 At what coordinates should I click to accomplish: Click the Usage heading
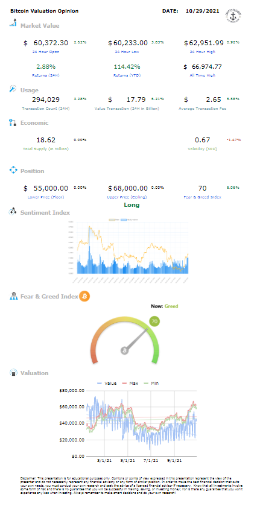point(30,90)
